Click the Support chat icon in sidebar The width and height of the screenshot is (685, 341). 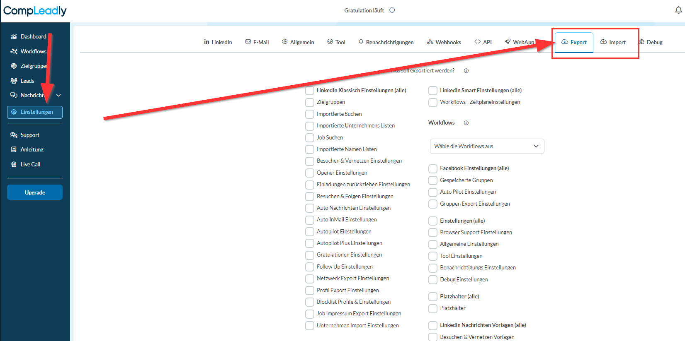(14, 135)
